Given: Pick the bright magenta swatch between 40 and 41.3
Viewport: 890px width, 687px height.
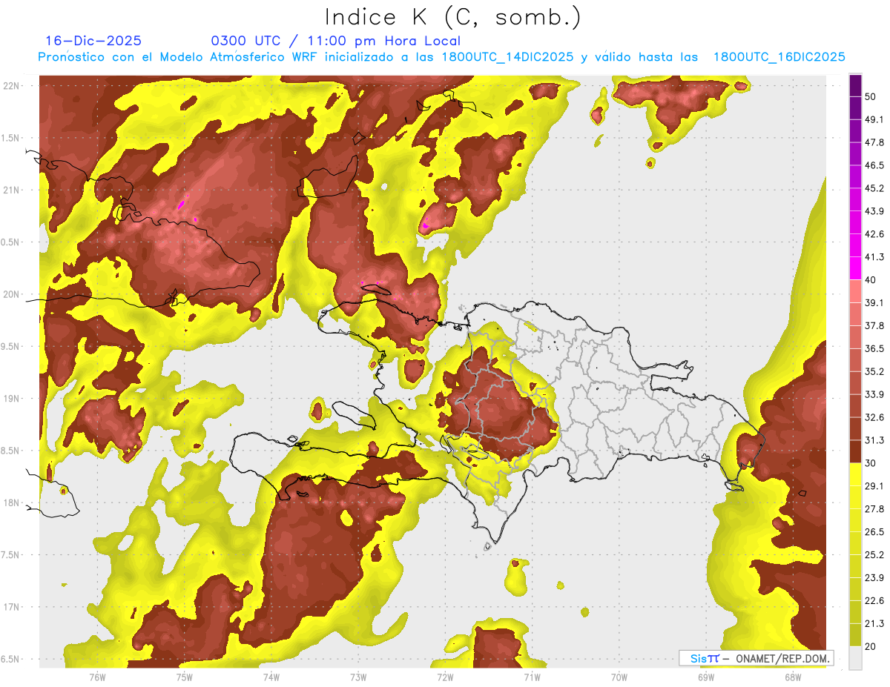Looking at the screenshot, I should pos(855,268).
